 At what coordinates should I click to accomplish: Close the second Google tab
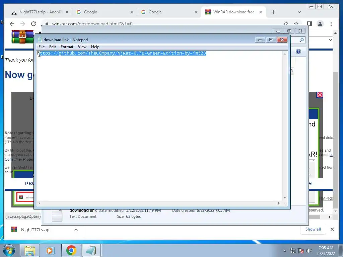196,12
